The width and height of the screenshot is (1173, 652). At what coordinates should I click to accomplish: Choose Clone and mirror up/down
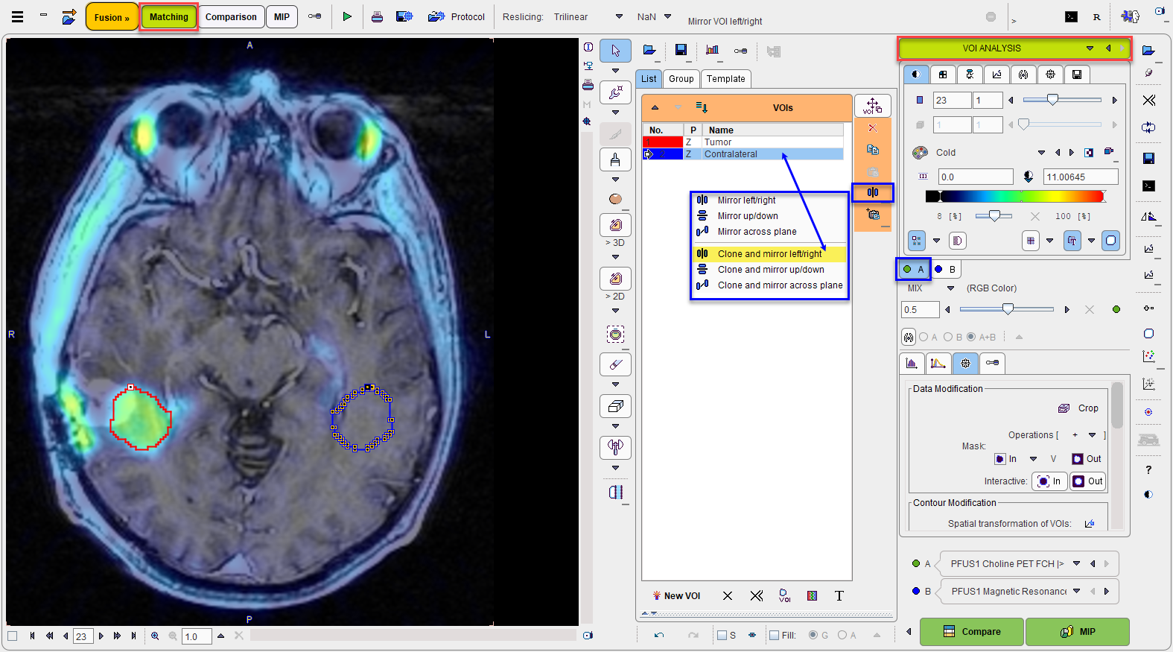(x=769, y=270)
